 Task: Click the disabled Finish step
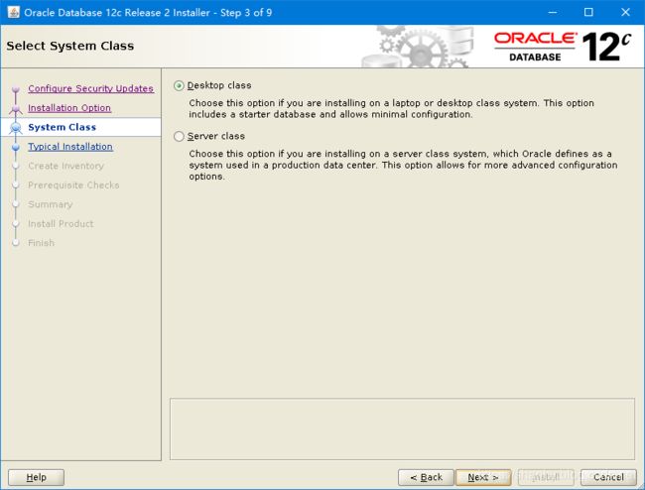[x=41, y=243]
